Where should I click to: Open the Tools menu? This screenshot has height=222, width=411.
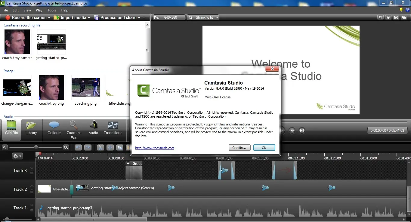click(x=51, y=10)
